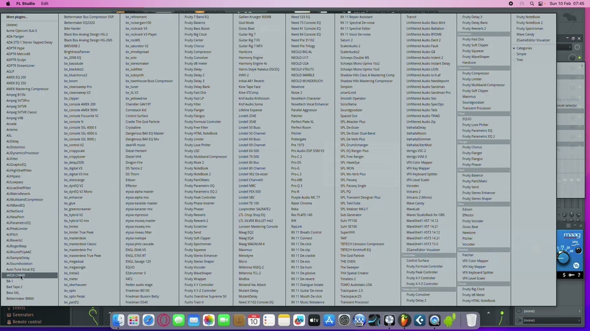Select Pro-L 2 limiter plugin
This screenshot has width=590, height=331.
click(296, 174)
